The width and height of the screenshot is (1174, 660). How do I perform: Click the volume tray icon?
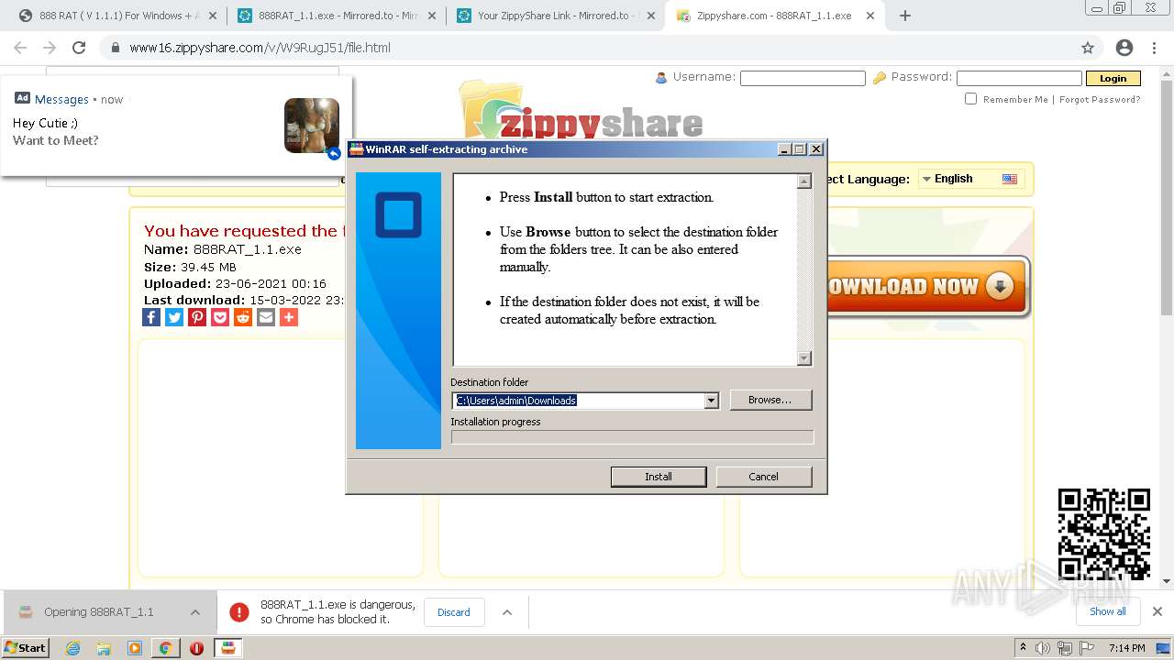click(1043, 648)
